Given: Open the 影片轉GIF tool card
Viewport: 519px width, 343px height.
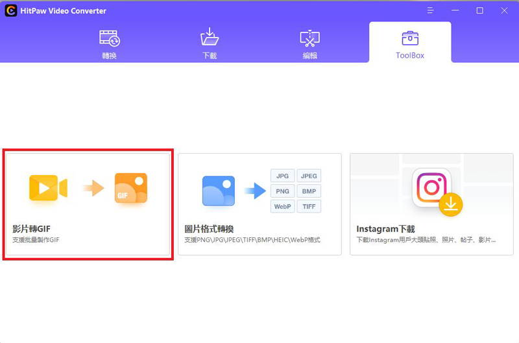Looking at the screenshot, I should [88, 204].
